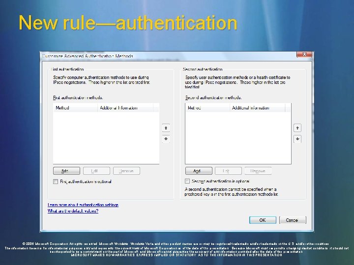Screen dimensions: 354x265
Task: Click 'Second authentication methods:' label
Action: [213, 98]
